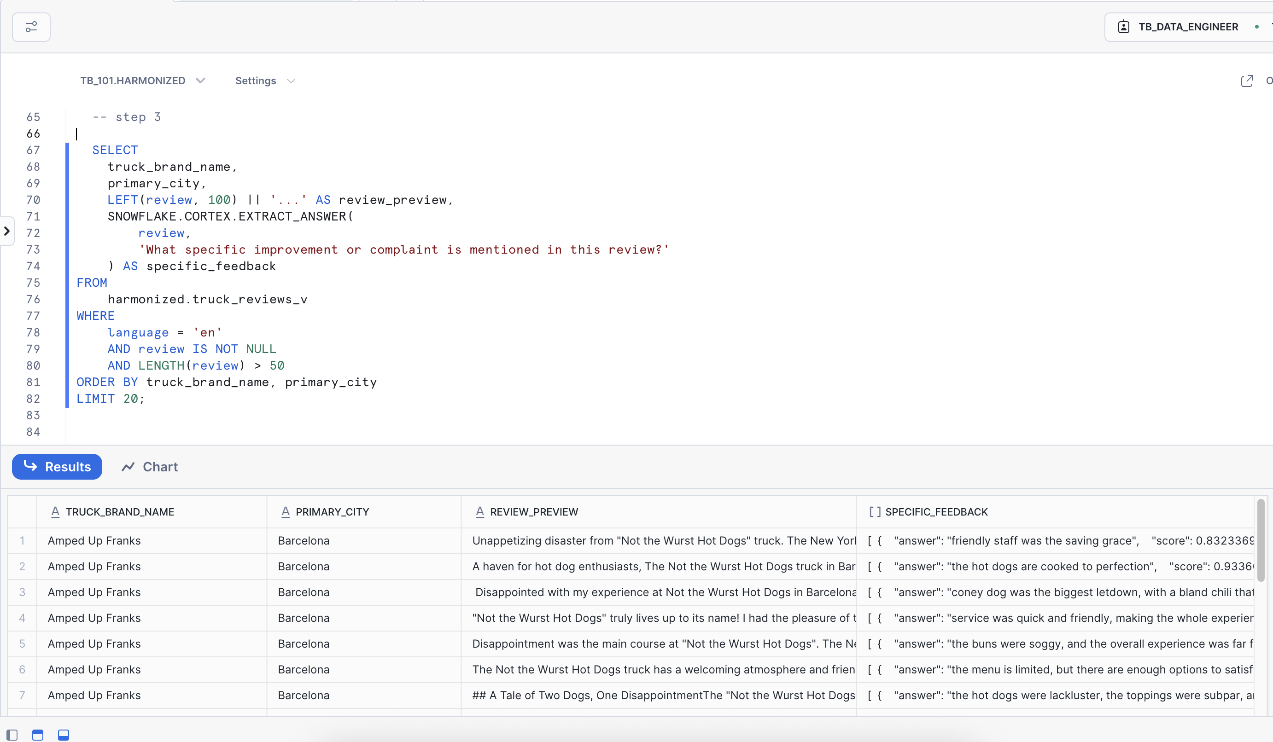
Task: Click the TB_DATA_ENGINEER role button
Action: (1187, 27)
